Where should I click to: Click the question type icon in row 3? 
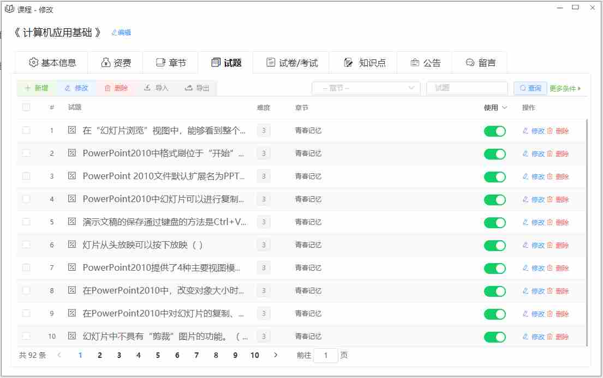coord(71,176)
